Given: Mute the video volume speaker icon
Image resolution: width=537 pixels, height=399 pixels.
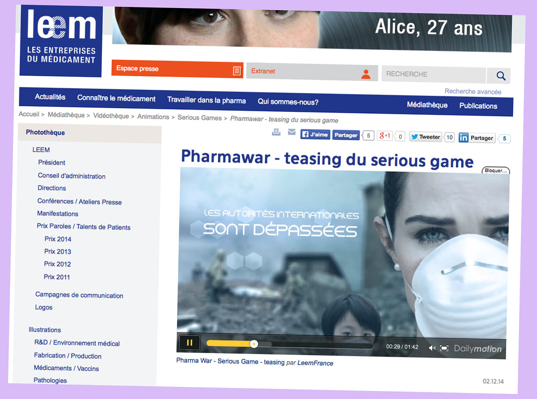Looking at the screenshot, I should click(432, 348).
